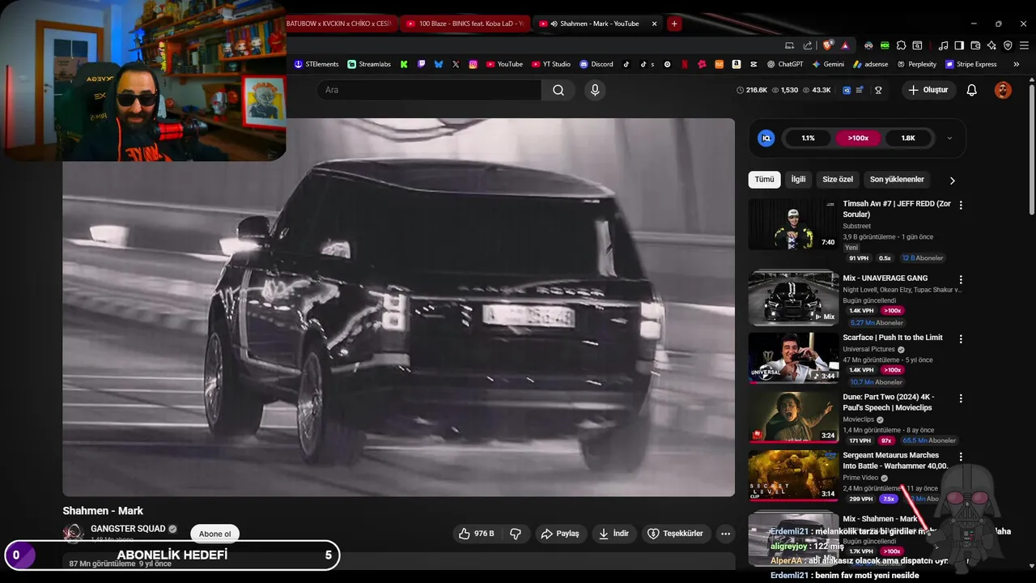The height and width of the screenshot is (583, 1036).
Task: Click the 1.1% vidIQ stat pill
Action: 808,138
